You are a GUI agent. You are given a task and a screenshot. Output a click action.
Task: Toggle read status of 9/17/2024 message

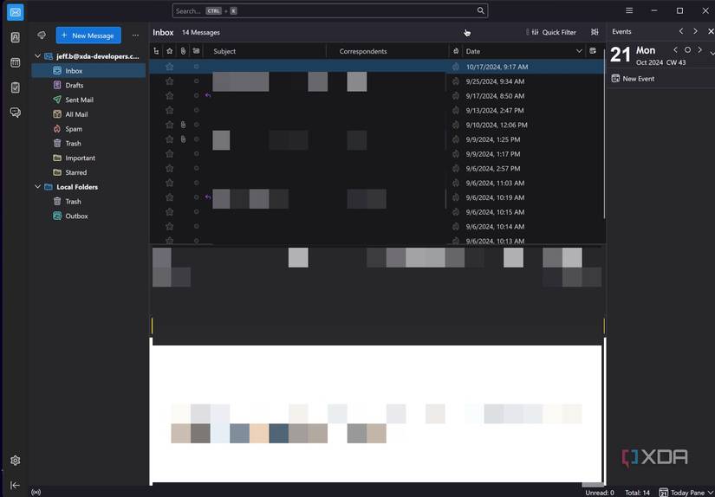point(196,96)
